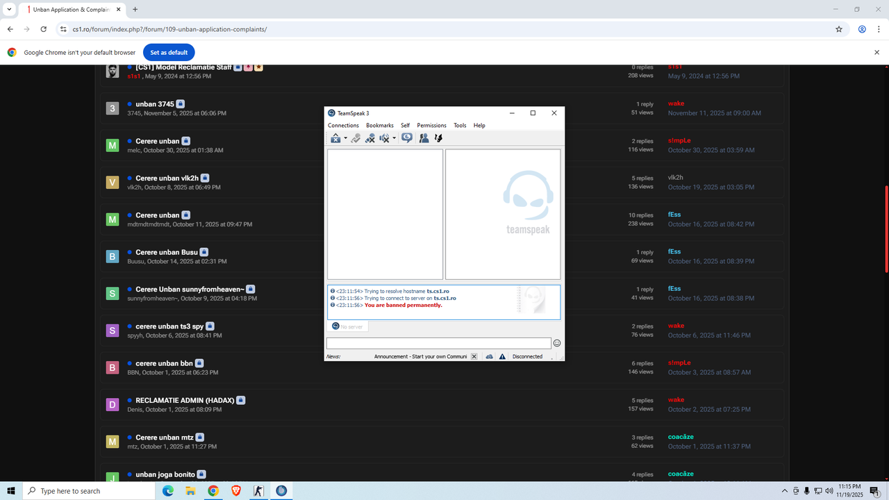Viewport: 889px width, 500px height.
Task: Open the 'Cerere unban Busu' thread
Action: coord(167,252)
